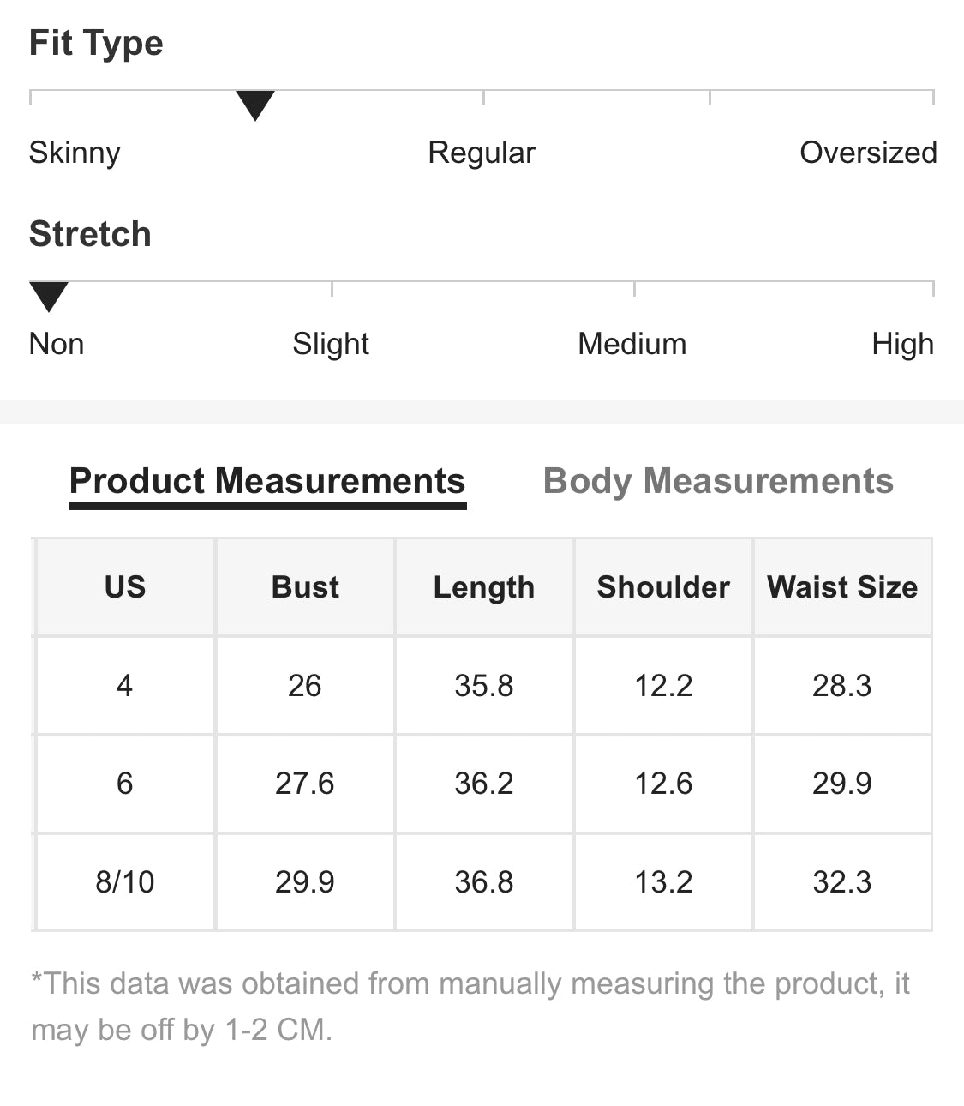Image resolution: width=964 pixels, height=1106 pixels.
Task: Select the US size 4 row cell
Action: click(x=125, y=686)
